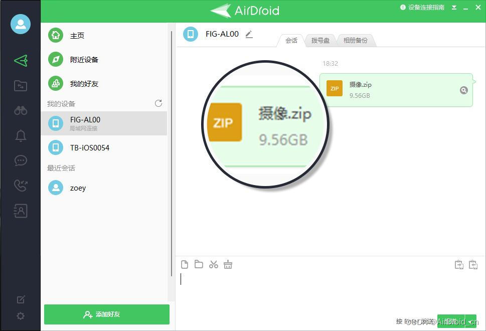Viewport: 486px width, 331px height.
Task: Open the Files folder sidebar icon
Action: pos(21,86)
